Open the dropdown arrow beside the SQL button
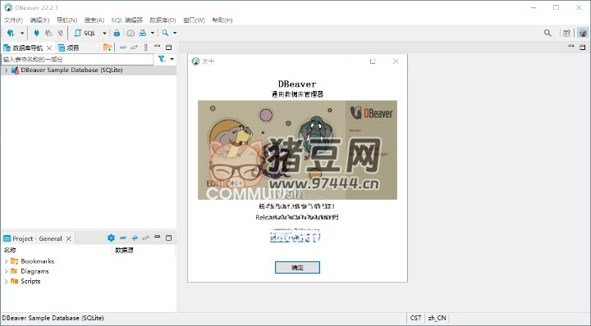This screenshot has width=591, height=326. pyautogui.click(x=104, y=33)
